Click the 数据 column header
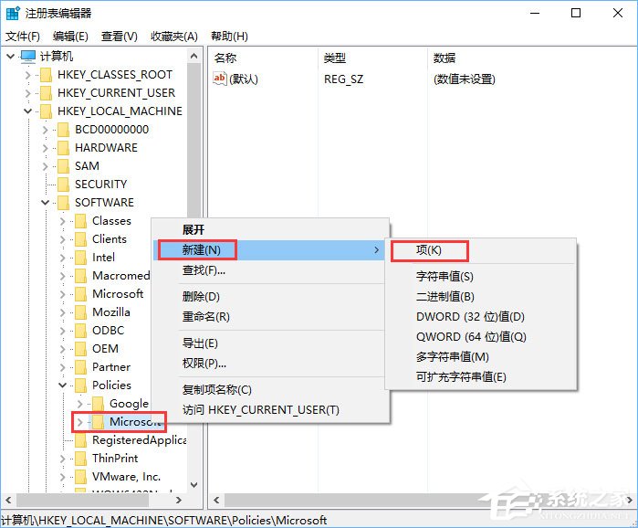The width and height of the screenshot is (638, 528). click(532, 58)
